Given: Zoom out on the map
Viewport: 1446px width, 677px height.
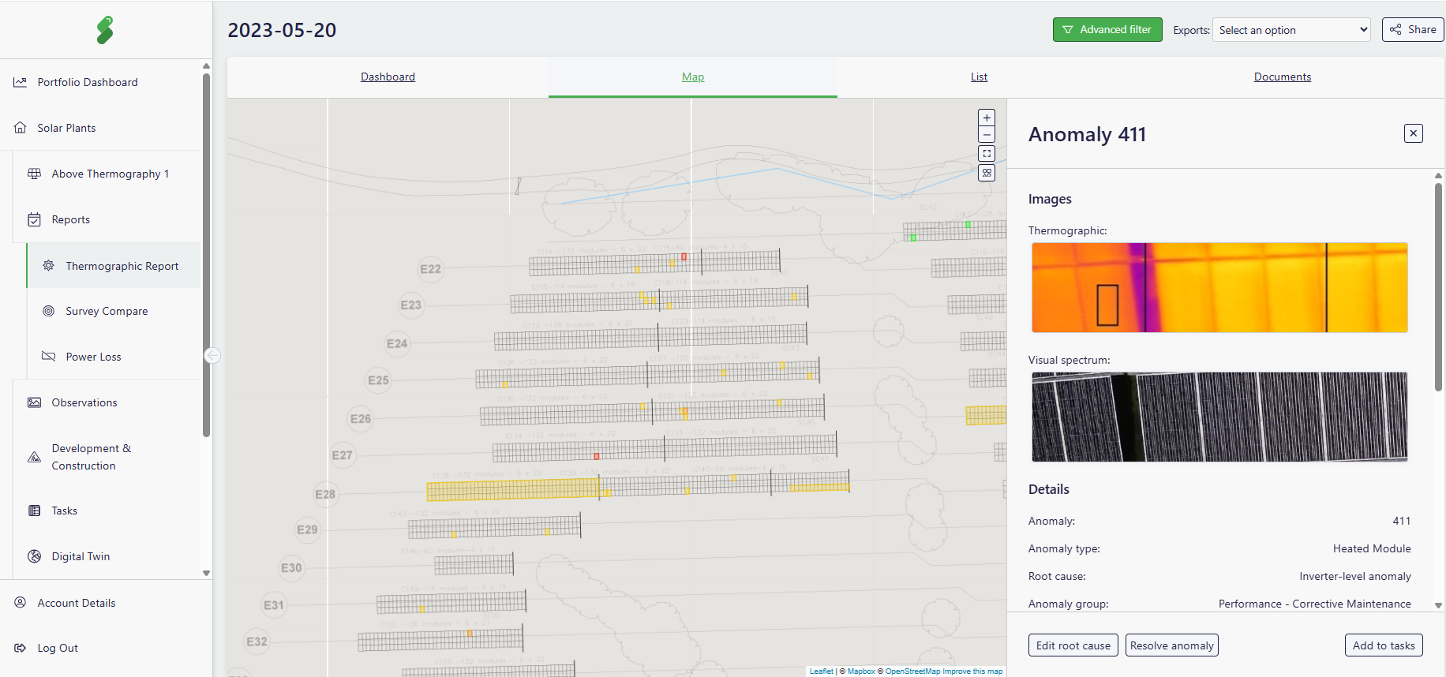Looking at the screenshot, I should (x=987, y=135).
